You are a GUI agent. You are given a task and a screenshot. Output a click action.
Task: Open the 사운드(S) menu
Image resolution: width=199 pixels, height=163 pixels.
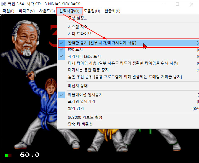point(47,11)
